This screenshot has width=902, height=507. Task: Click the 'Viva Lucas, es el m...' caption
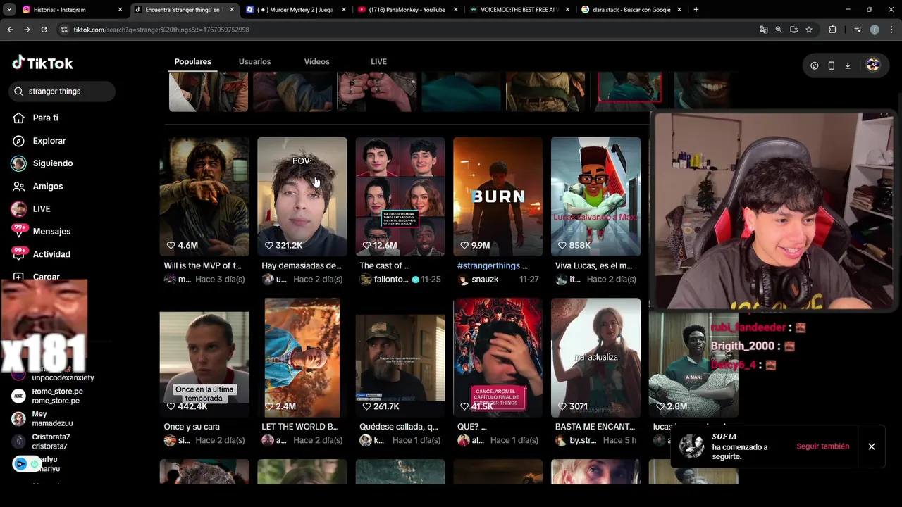pos(595,265)
